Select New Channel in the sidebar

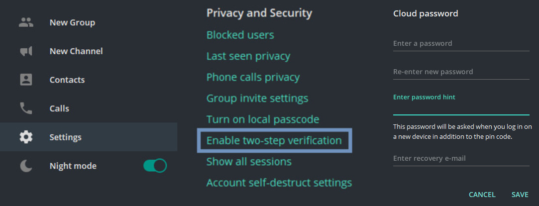(76, 51)
